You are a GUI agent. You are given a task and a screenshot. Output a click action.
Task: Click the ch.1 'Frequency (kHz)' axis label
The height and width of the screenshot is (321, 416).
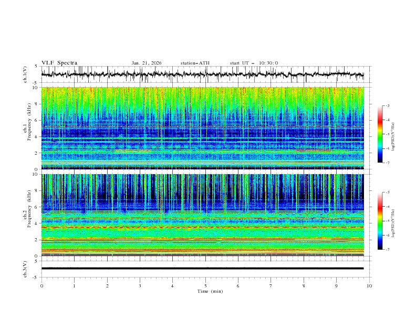point(29,122)
